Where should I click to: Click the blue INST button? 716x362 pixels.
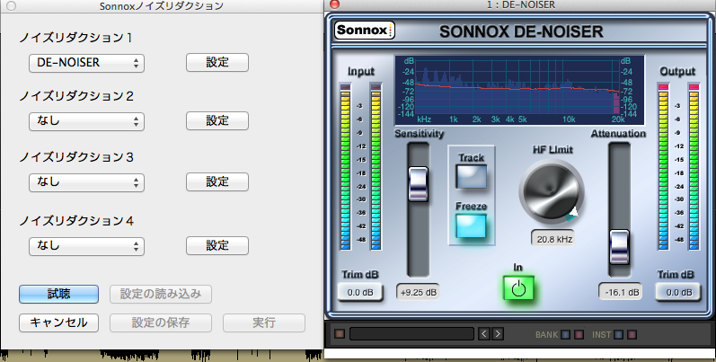pyautogui.click(x=618, y=335)
